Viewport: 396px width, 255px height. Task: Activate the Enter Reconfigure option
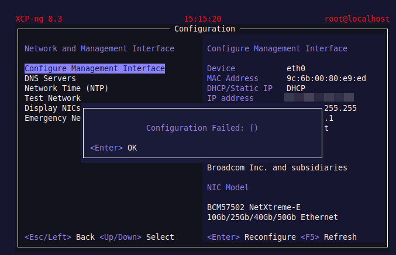point(251,237)
